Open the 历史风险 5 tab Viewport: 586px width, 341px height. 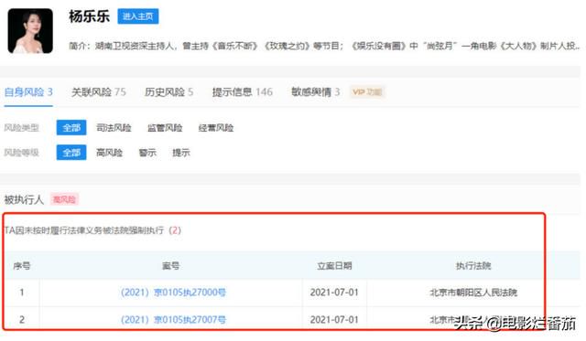pyautogui.click(x=168, y=92)
